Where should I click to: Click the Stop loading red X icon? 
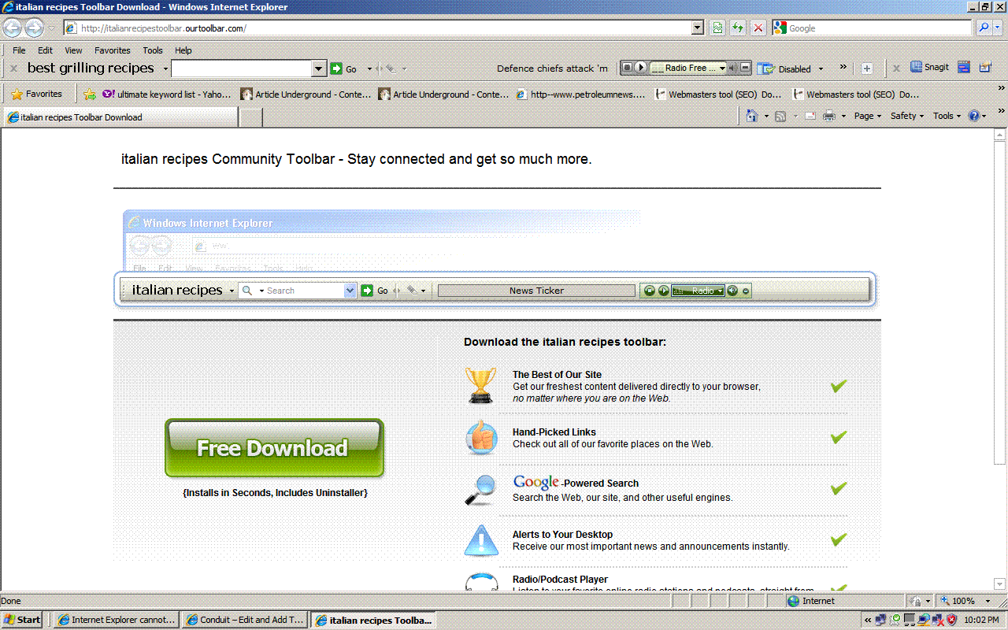pos(758,28)
